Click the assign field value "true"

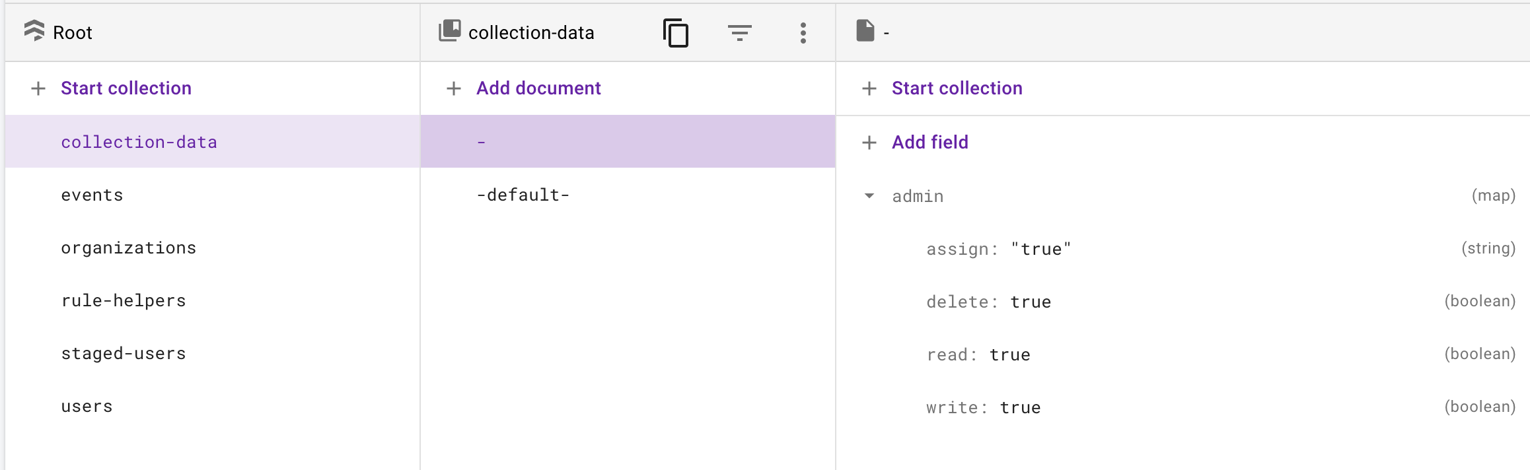coord(1040,250)
